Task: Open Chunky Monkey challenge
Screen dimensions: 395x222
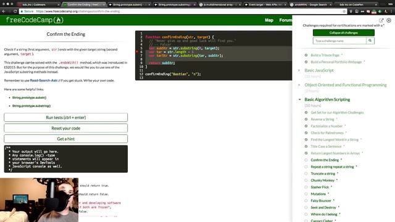Action: click(322, 181)
